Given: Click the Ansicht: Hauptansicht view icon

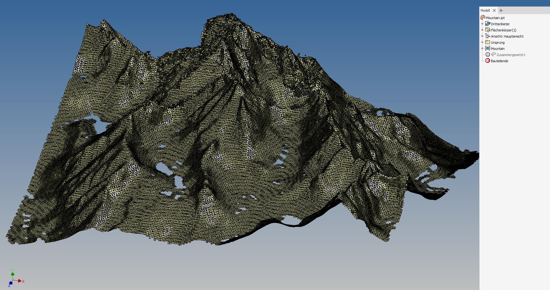Looking at the screenshot, I should click(488, 36).
